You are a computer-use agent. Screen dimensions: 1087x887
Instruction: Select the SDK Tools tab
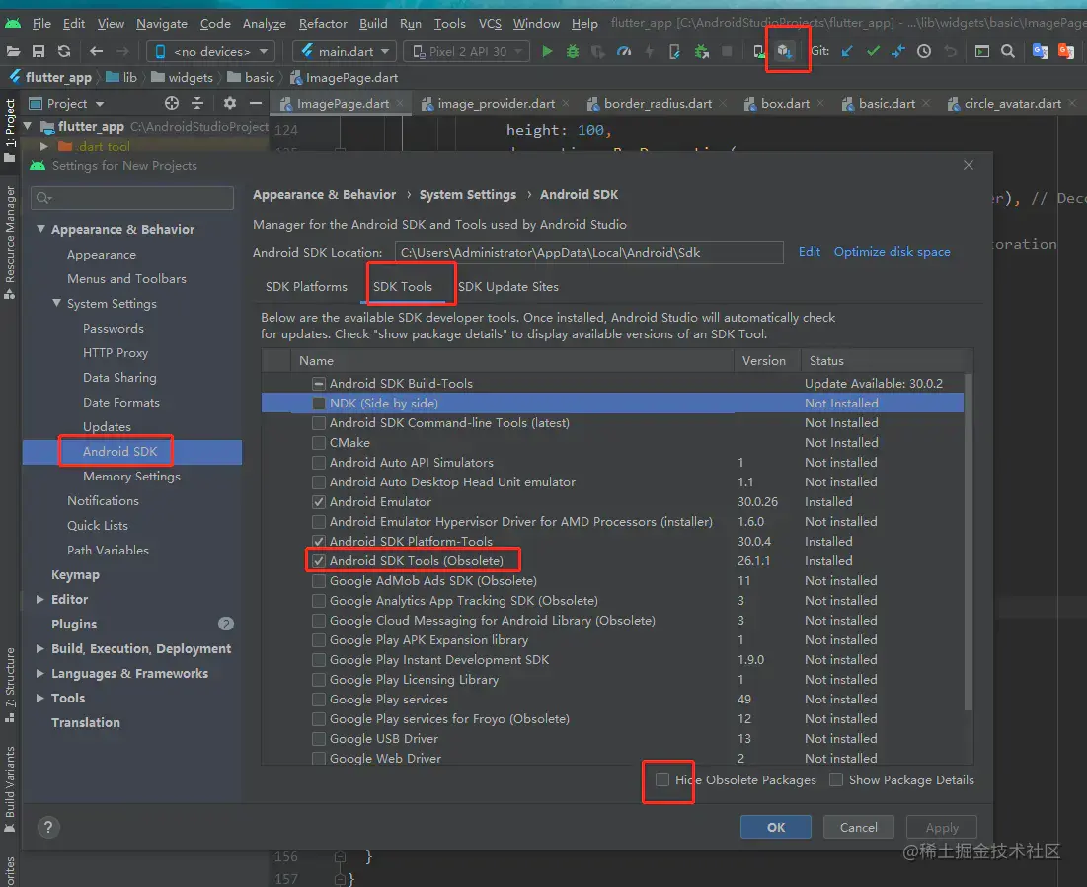coord(403,287)
